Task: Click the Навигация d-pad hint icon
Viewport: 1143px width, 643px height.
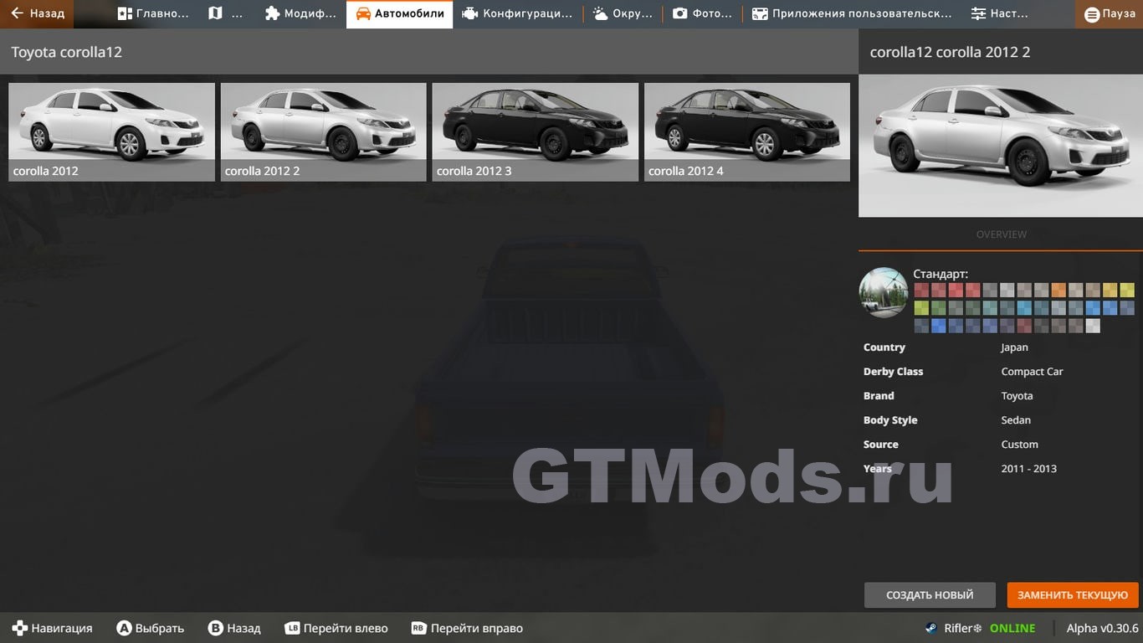Action: click(19, 628)
